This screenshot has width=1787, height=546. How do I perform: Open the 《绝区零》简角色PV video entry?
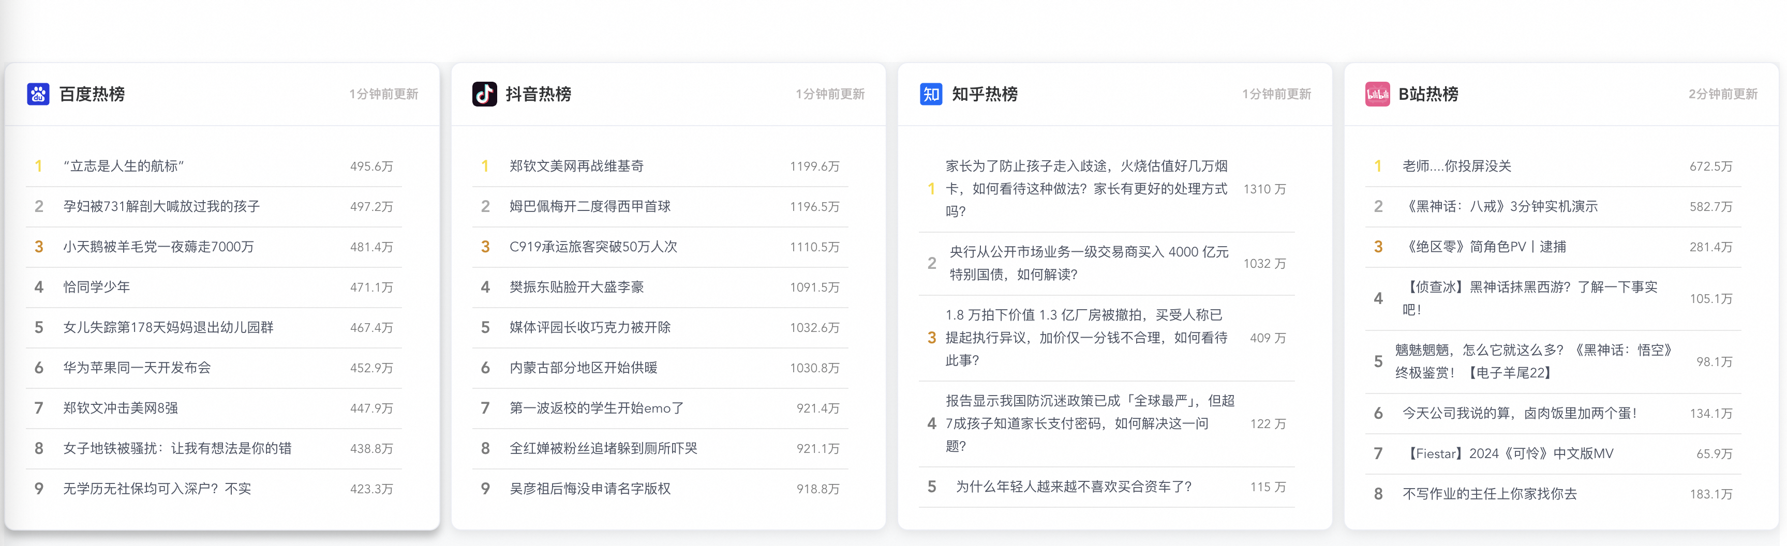[x=1484, y=247]
